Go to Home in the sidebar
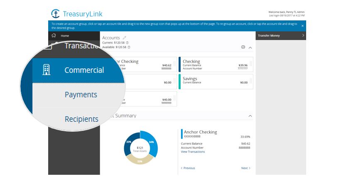 click(x=74, y=36)
